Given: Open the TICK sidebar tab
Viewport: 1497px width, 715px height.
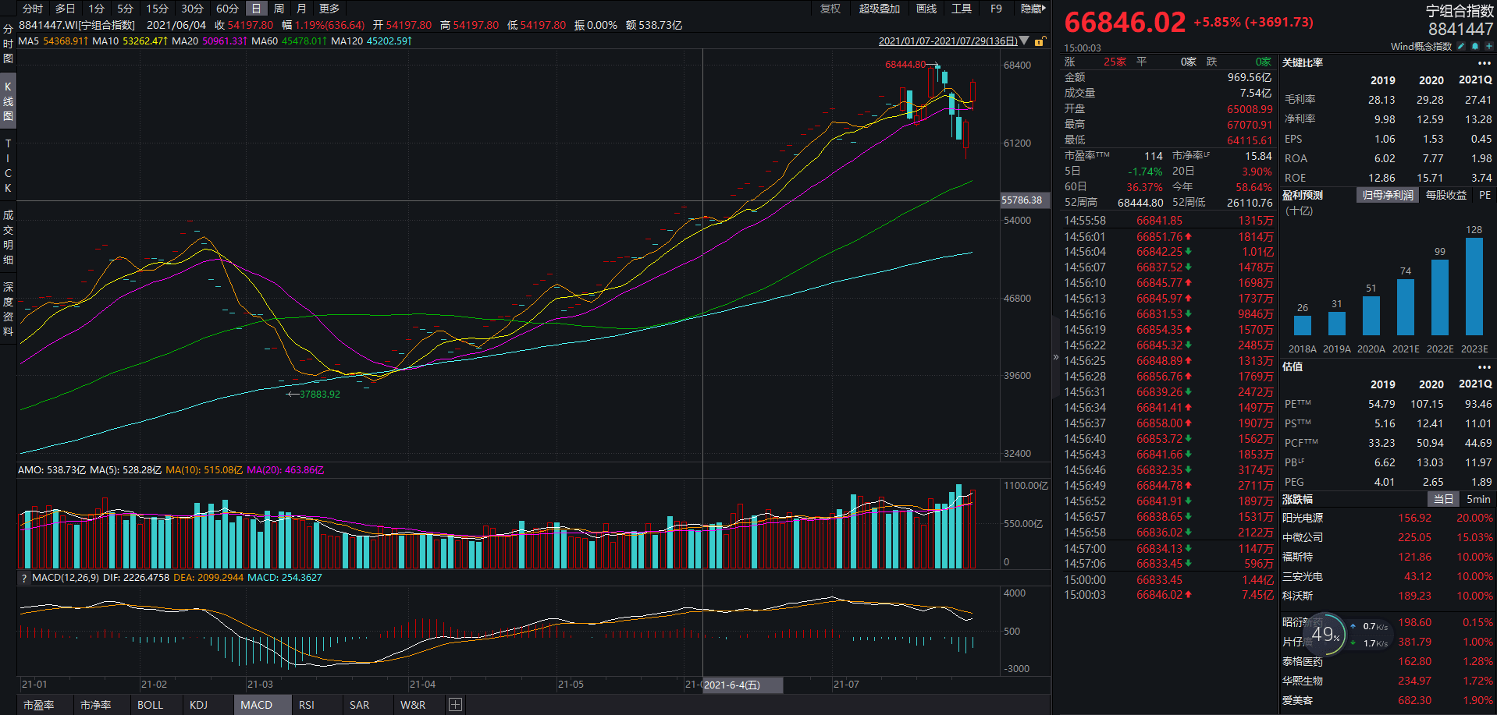Looking at the screenshot, I should [8, 165].
